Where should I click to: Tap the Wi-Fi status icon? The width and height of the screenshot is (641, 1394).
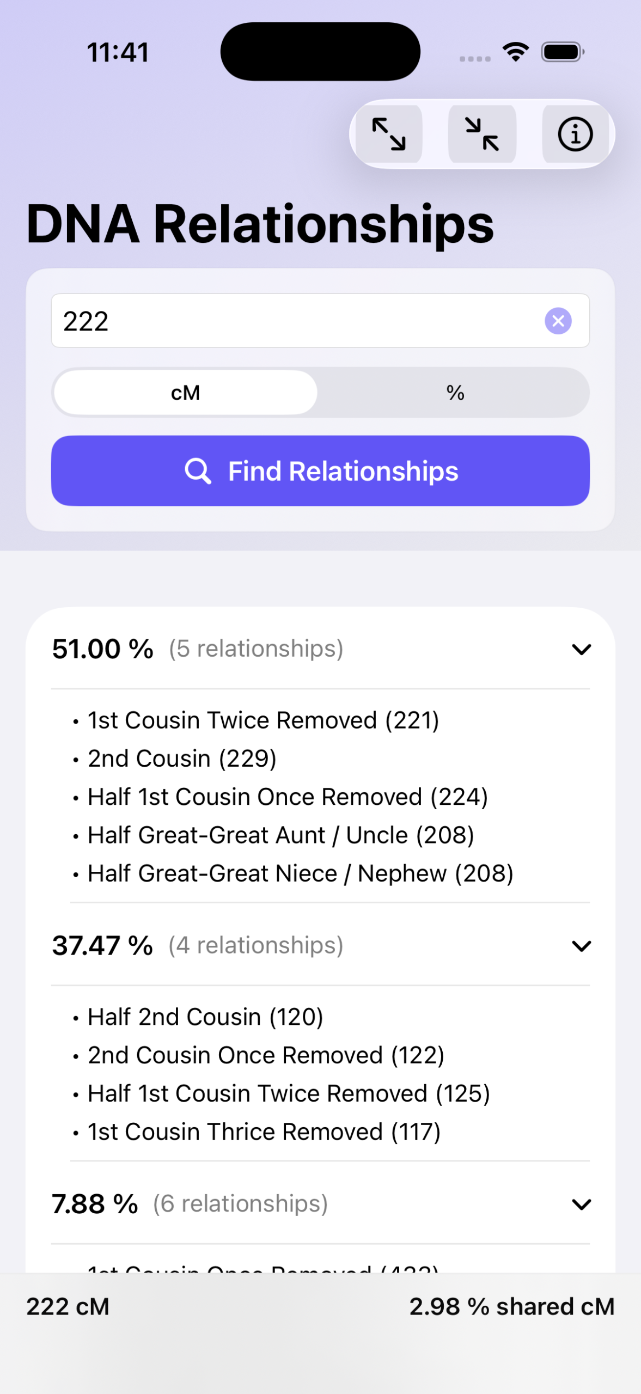(515, 52)
